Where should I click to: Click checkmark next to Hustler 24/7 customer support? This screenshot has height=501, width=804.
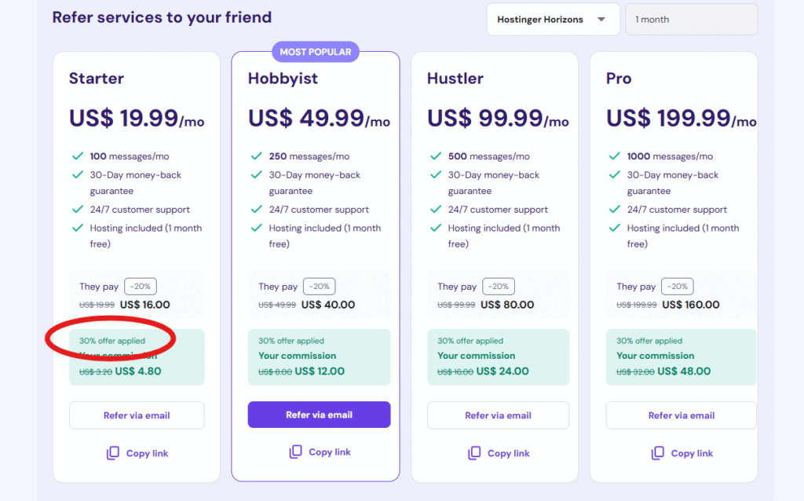pyautogui.click(x=436, y=210)
